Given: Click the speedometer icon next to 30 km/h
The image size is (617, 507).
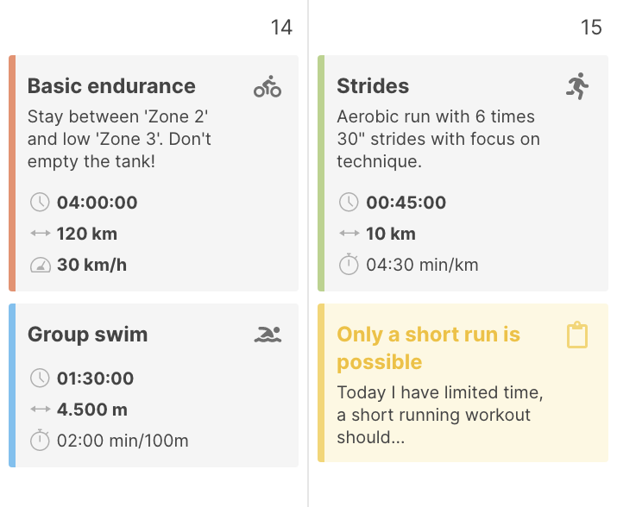Looking at the screenshot, I should pos(40,265).
